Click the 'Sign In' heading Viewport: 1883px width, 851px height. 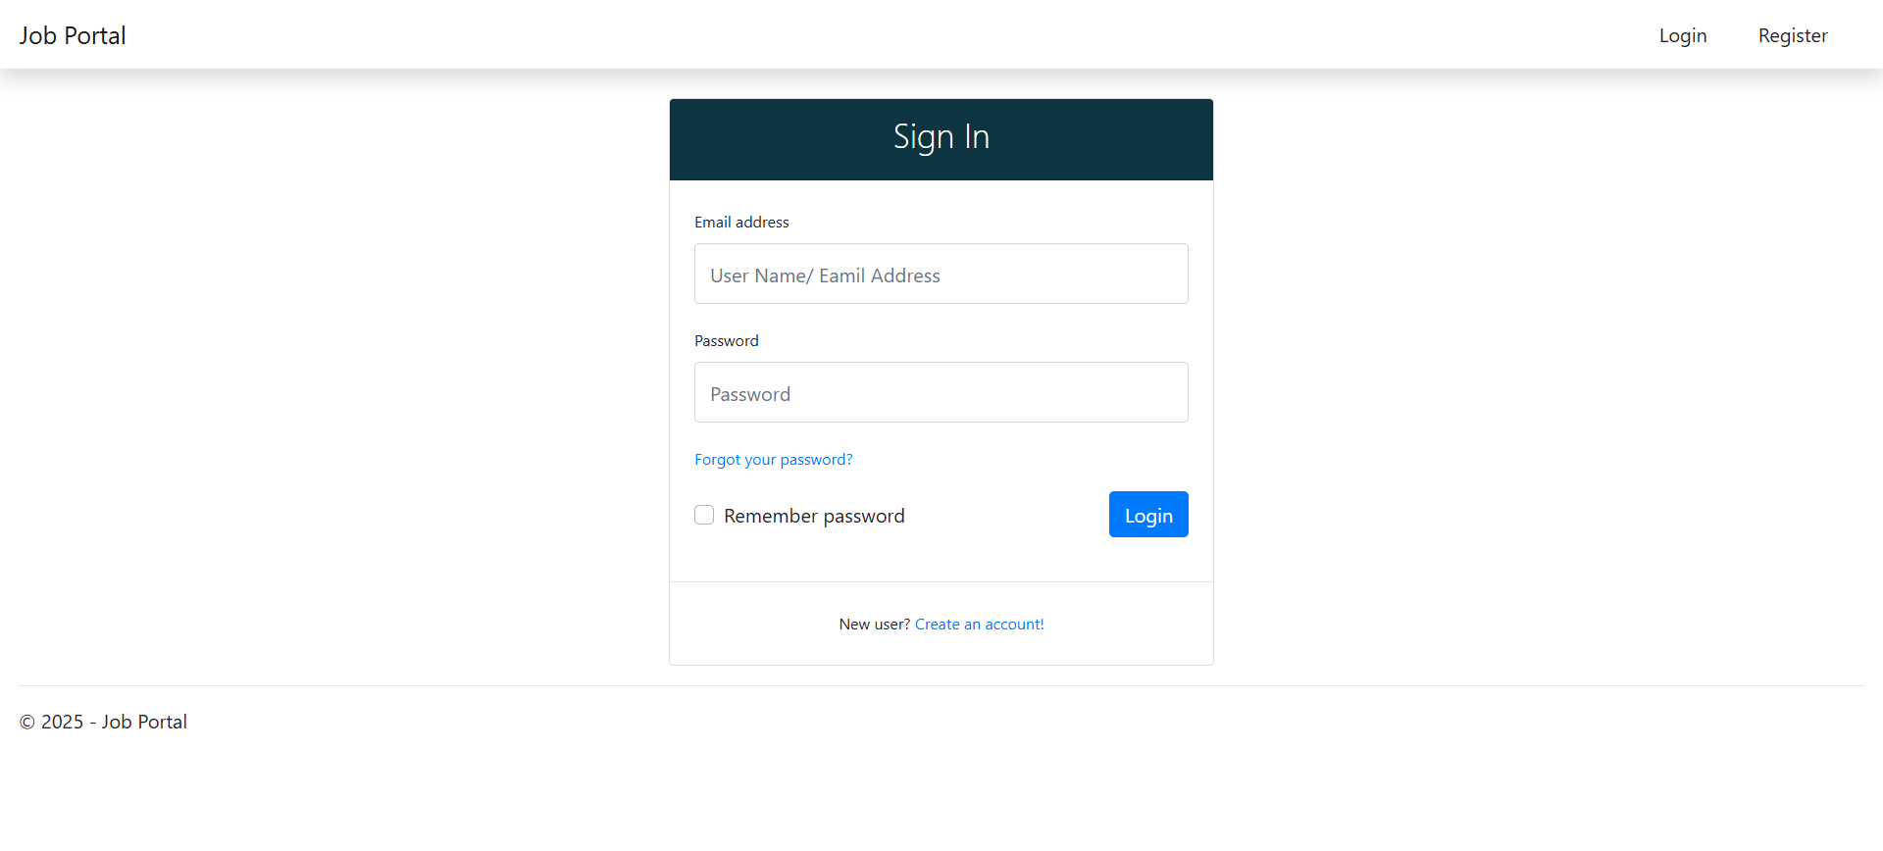941,137
